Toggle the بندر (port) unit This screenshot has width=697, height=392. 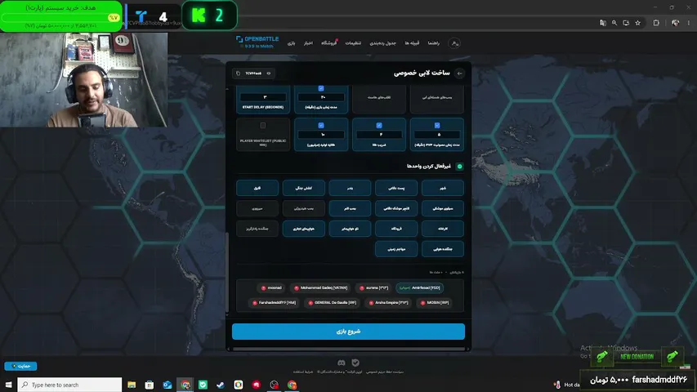(x=350, y=188)
